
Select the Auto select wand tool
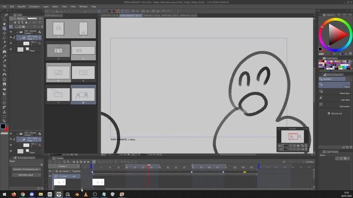pos(4,42)
